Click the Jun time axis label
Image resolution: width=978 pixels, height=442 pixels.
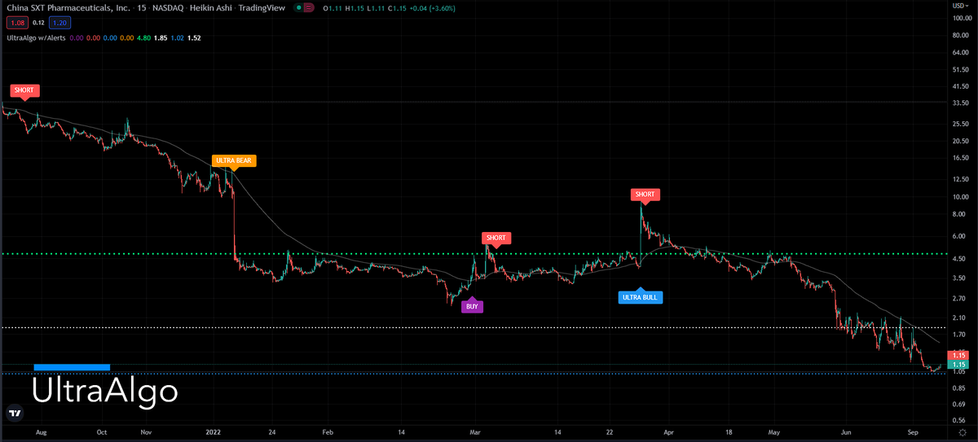click(x=848, y=432)
